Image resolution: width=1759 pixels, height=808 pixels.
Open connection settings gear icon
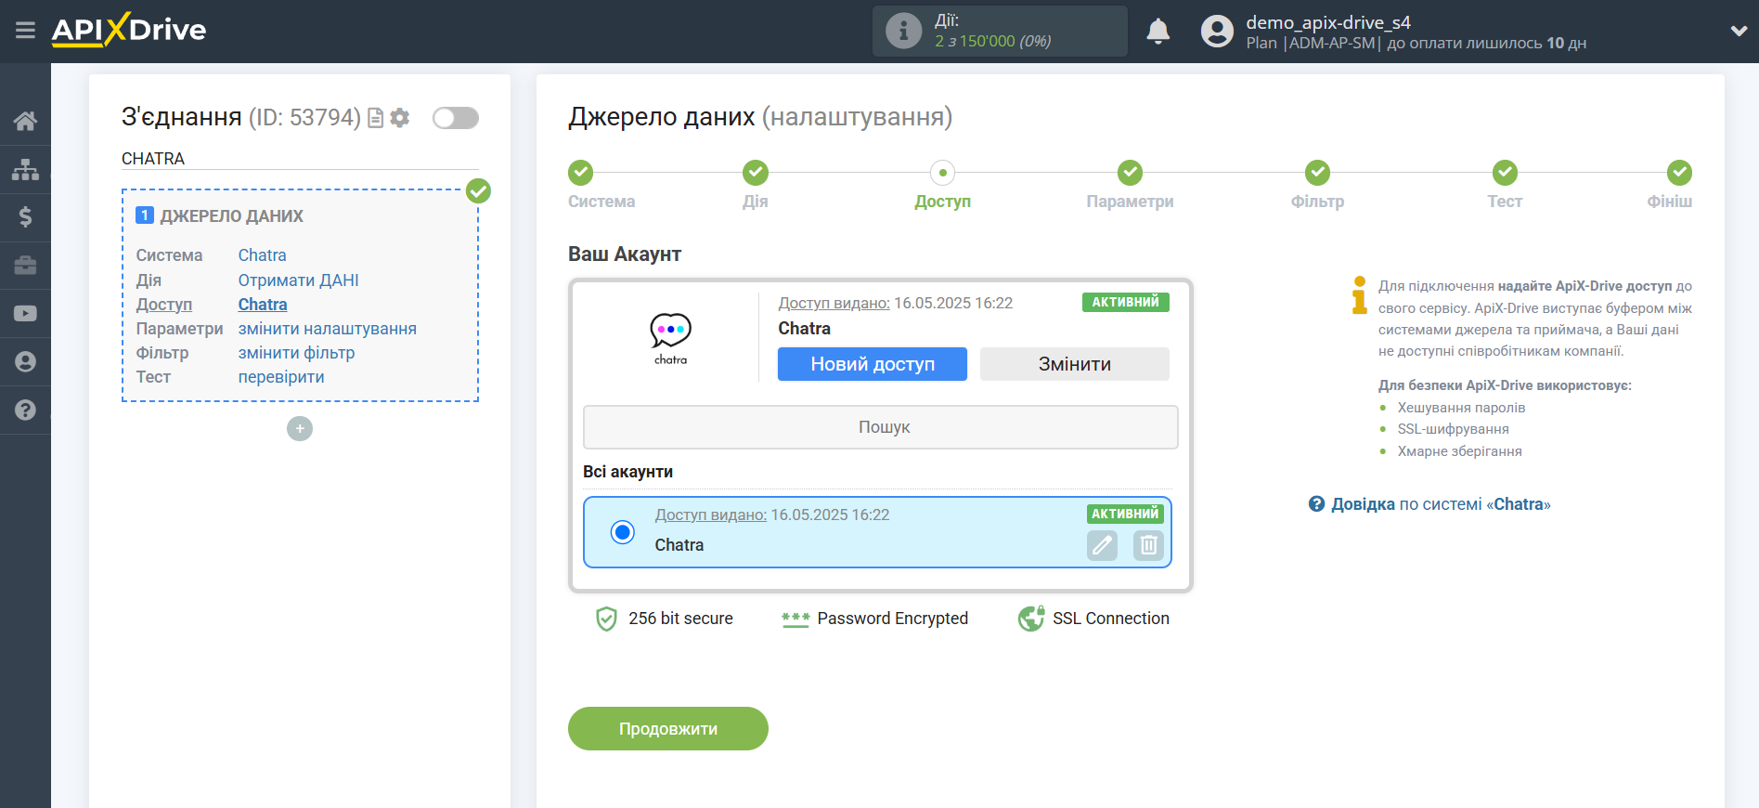point(400,118)
